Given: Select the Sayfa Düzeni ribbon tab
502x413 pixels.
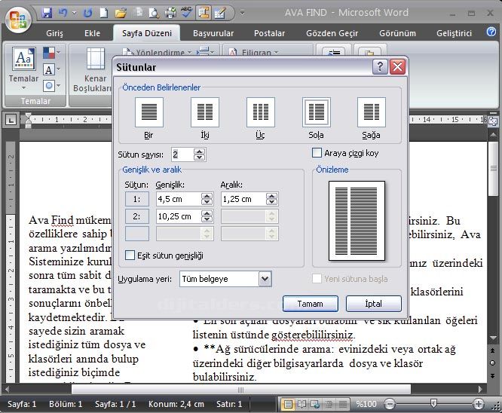Looking at the screenshot, I should point(147,33).
